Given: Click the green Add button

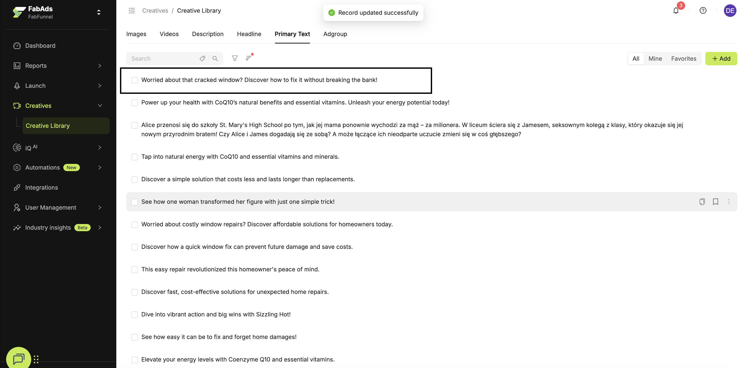Looking at the screenshot, I should [x=721, y=59].
